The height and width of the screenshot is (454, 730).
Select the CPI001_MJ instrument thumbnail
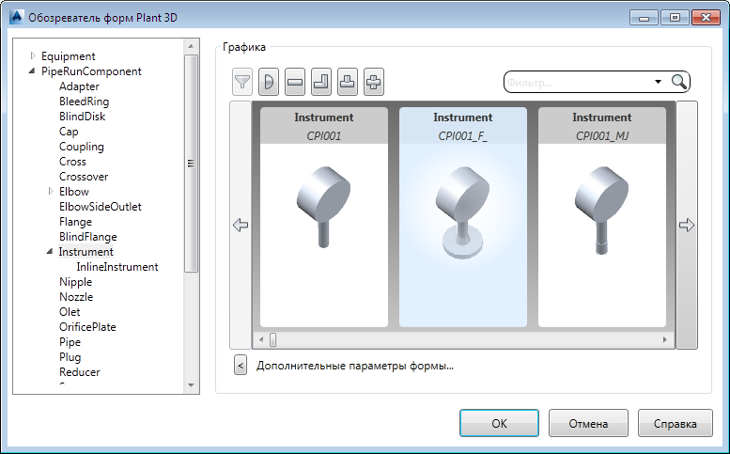[x=602, y=217]
